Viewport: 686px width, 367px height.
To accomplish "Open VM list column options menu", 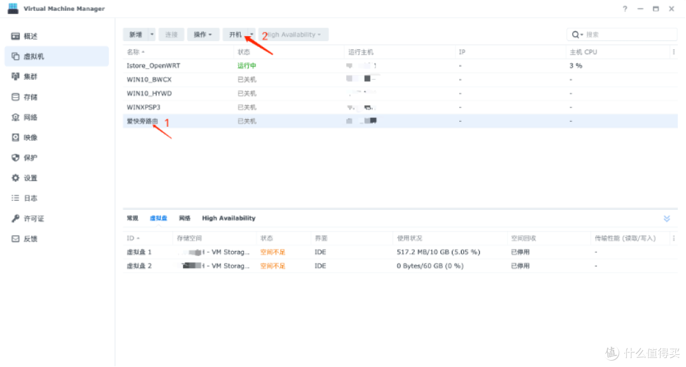I will (x=674, y=52).
